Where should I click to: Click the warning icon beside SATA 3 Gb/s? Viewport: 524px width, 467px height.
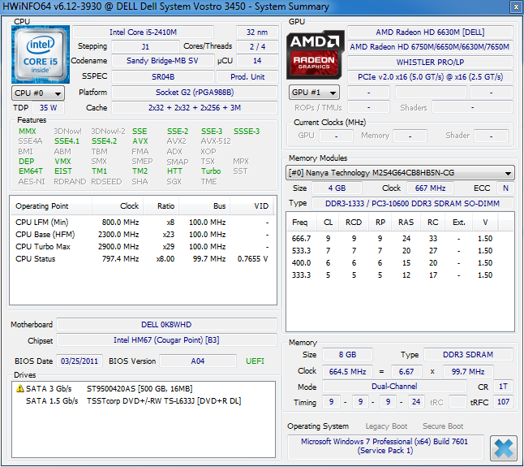click(20, 388)
